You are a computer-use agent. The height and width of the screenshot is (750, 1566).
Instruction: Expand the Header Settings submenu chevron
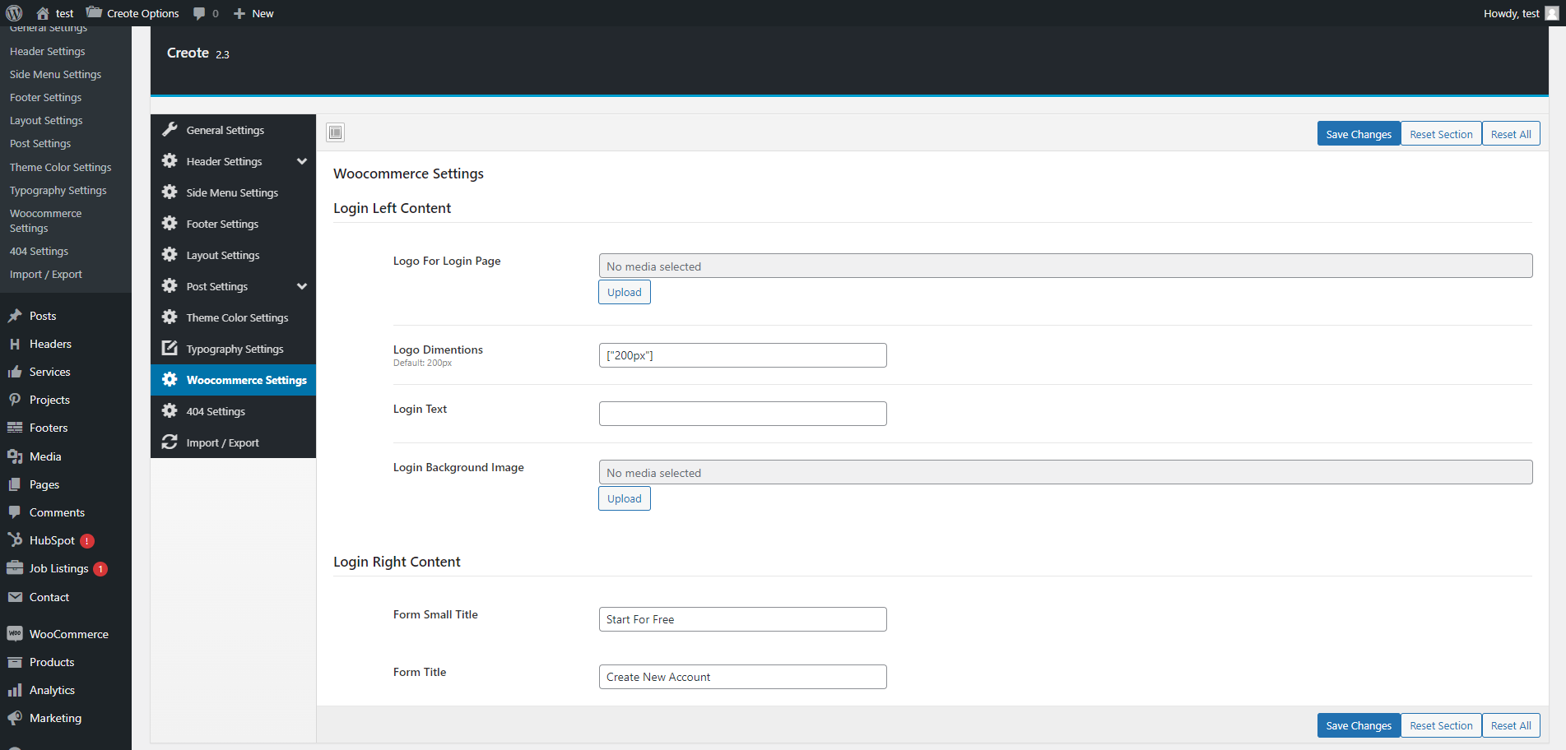click(x=302, y=161)
